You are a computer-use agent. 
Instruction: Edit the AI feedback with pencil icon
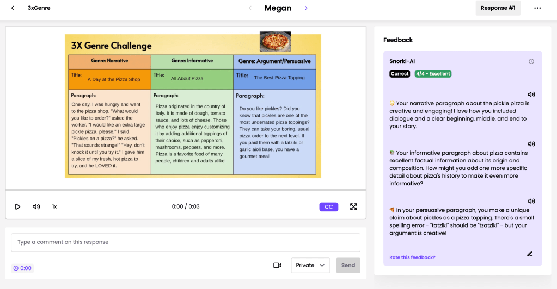(x=530, y=254)
